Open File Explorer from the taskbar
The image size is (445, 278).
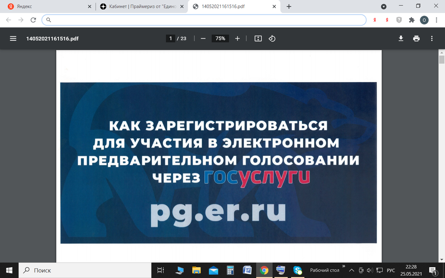point(196,270)
